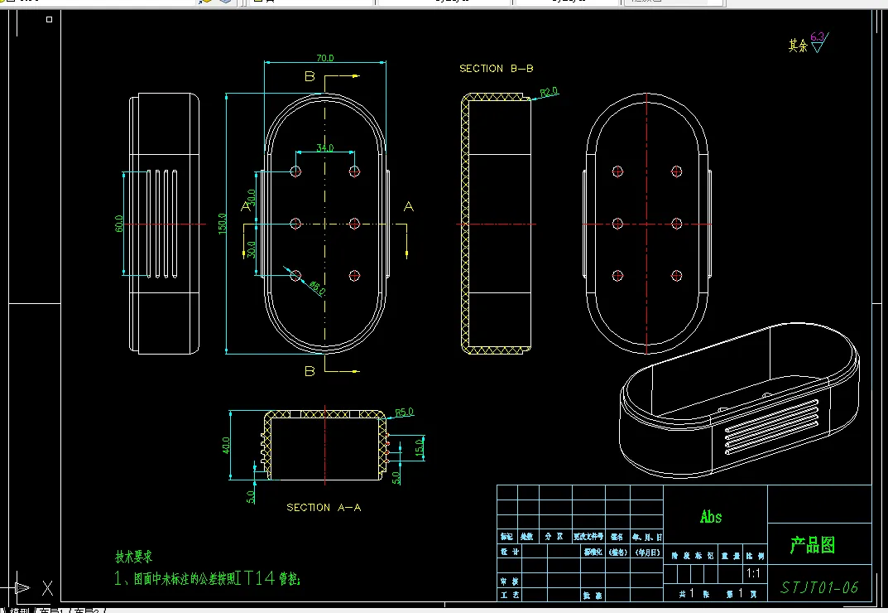Viewport: 888px width, 613px height.
Task: Select the 15.0 dimension in section A-A
Action: click(419, 447)
